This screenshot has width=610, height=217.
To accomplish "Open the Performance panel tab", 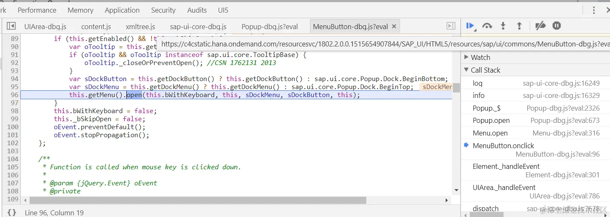I will (x=37, y=10).
